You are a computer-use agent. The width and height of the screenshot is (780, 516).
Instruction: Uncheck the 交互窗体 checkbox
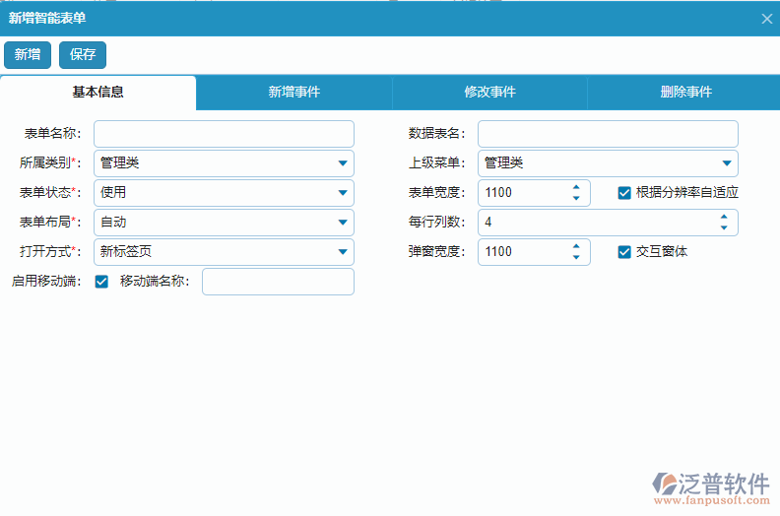point(624,252)
